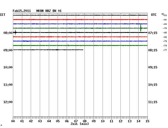Click minute label '13' on the bottom axis

[x=130, y=121]
